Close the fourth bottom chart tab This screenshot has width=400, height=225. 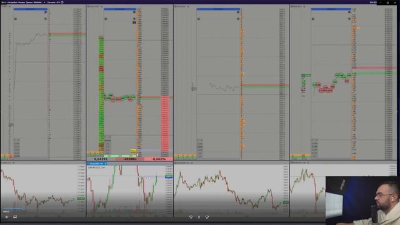308,162
